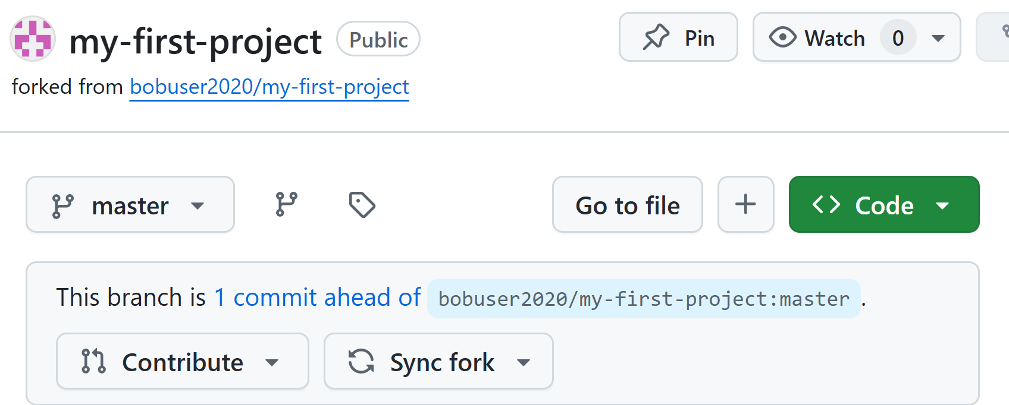Open the bobuser2020/my-first-project fork source link
The image size is (1009, 405).
[x=269, y=87]
